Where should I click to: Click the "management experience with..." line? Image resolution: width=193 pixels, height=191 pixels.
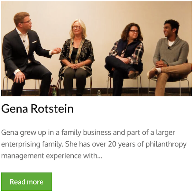click(51, 156)
